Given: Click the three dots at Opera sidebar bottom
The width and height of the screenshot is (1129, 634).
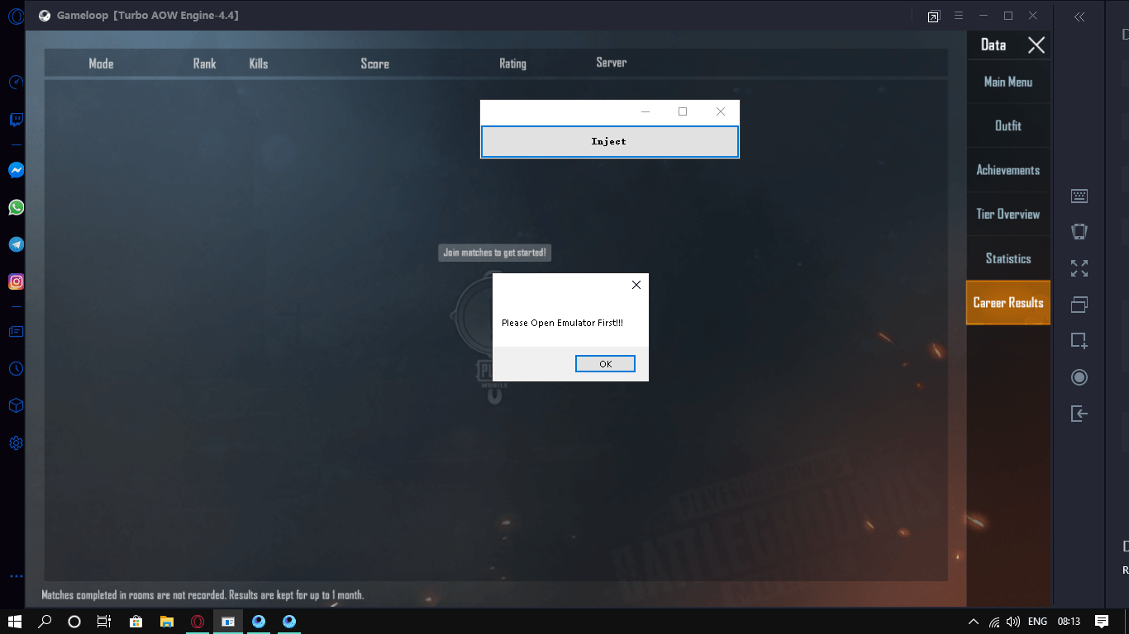Looking at the screenshot, I should (16, 576).
